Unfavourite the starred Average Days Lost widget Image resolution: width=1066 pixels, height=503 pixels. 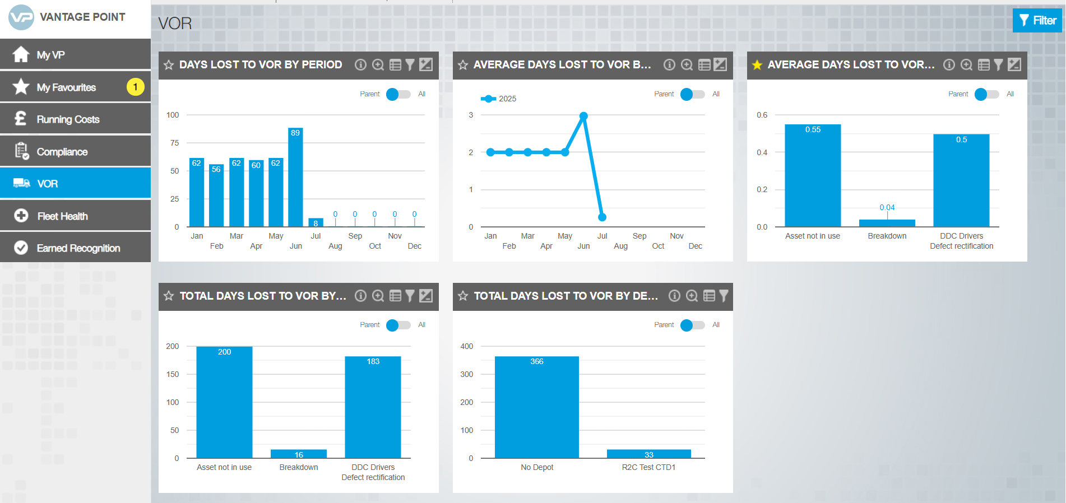757,65
